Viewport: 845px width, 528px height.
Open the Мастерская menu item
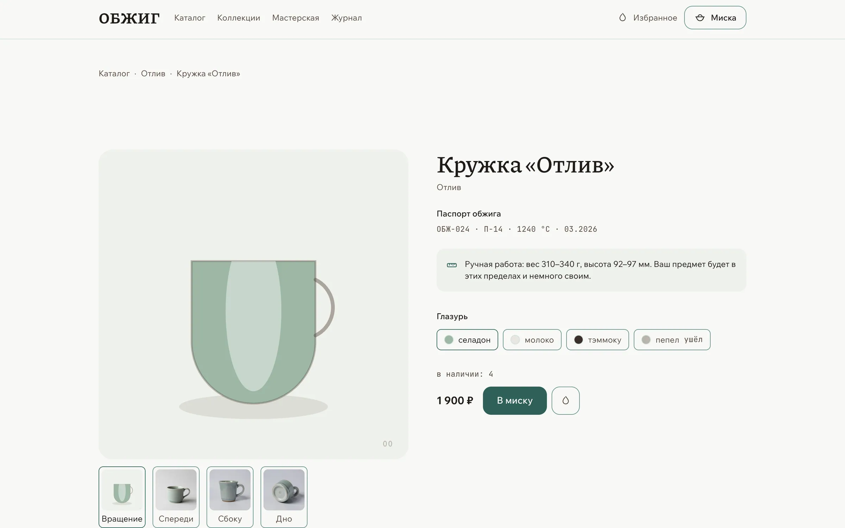296,18
